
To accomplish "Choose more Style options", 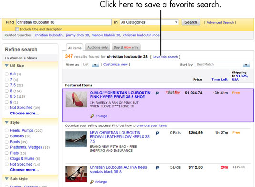I will pos(24,170).
